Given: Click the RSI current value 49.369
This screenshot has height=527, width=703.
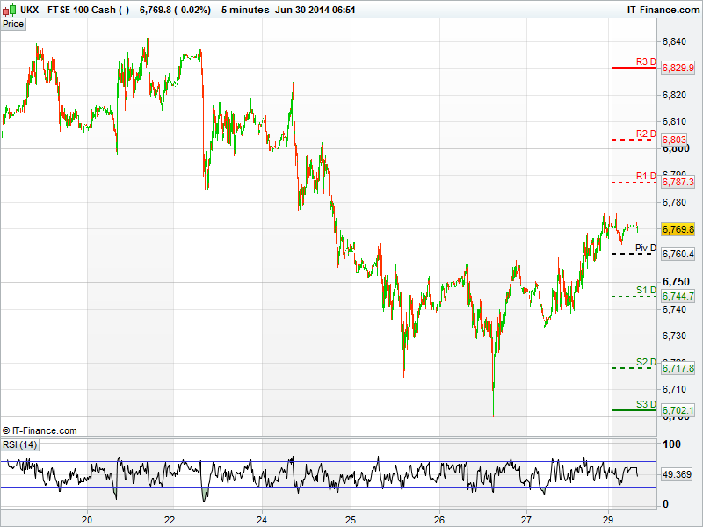Looking at the screenshot, I should (x=678, y=474).
